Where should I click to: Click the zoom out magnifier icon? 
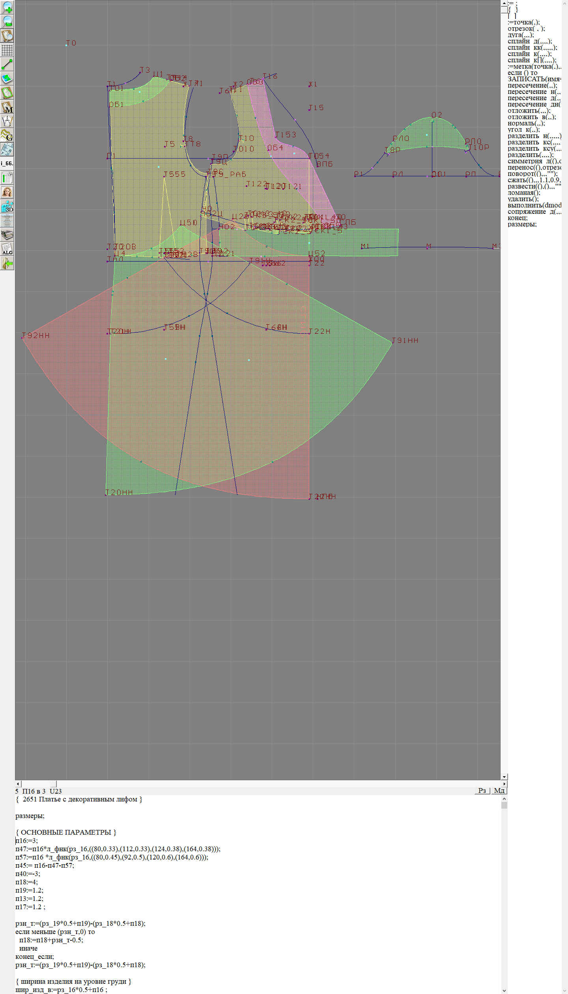coord(7,21)
